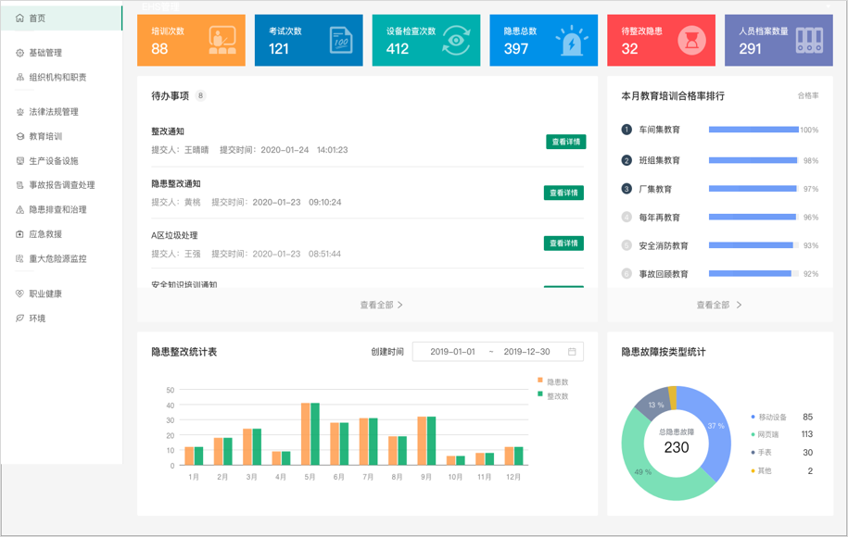Click the home icon beside 首页
The image size is (848, 537).
pos(19,19)
